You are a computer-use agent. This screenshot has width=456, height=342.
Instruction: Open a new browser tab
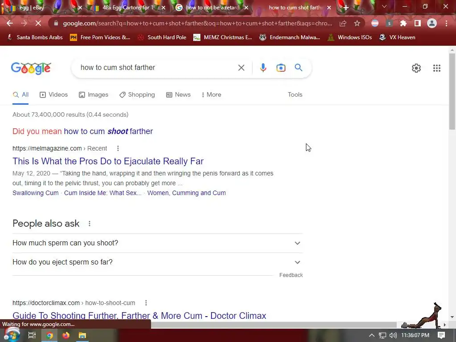346,8
